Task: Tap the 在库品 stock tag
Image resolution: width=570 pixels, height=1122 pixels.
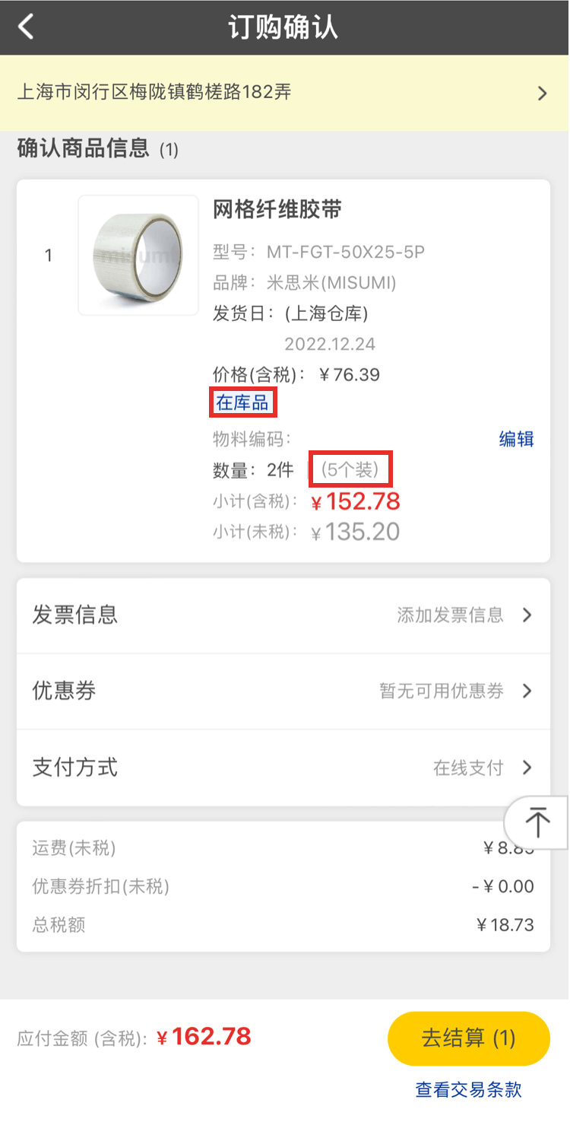Action: (x=242, y=402)
